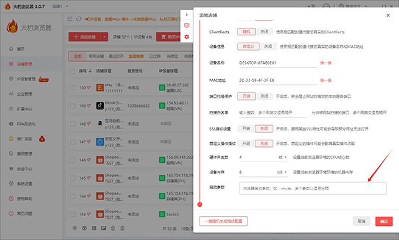Tick the checkbox for row 150
This screenshot has height=240, width=399.
click(x=72, y=88)
